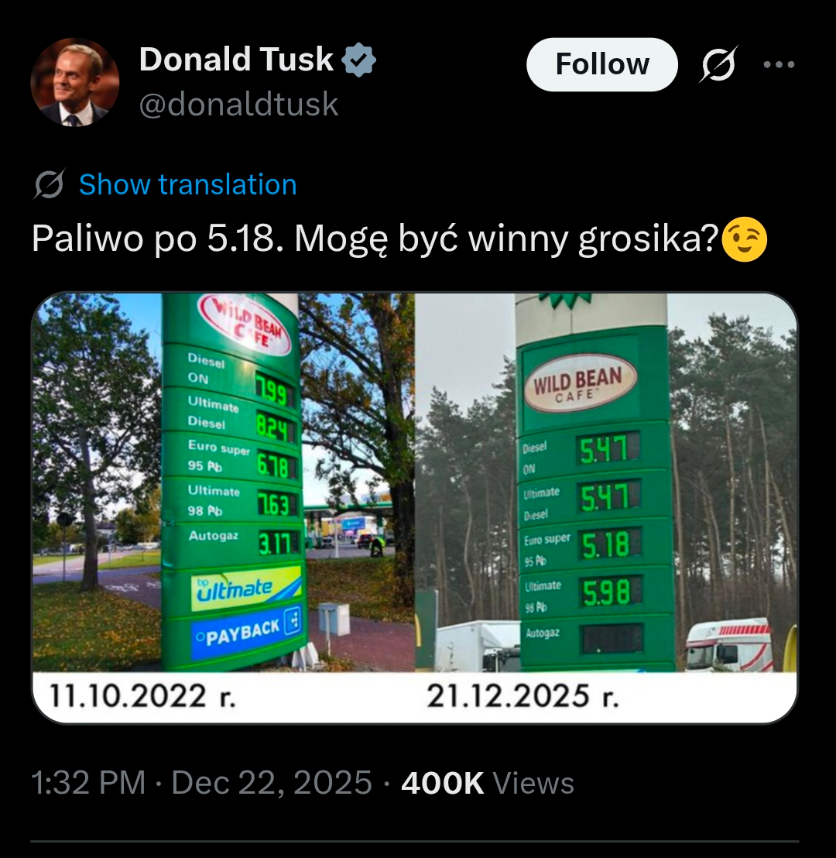This screenshot has width=836, height=858.
Task: Open the Donald Tusk display name link
Action: point(236,60)
